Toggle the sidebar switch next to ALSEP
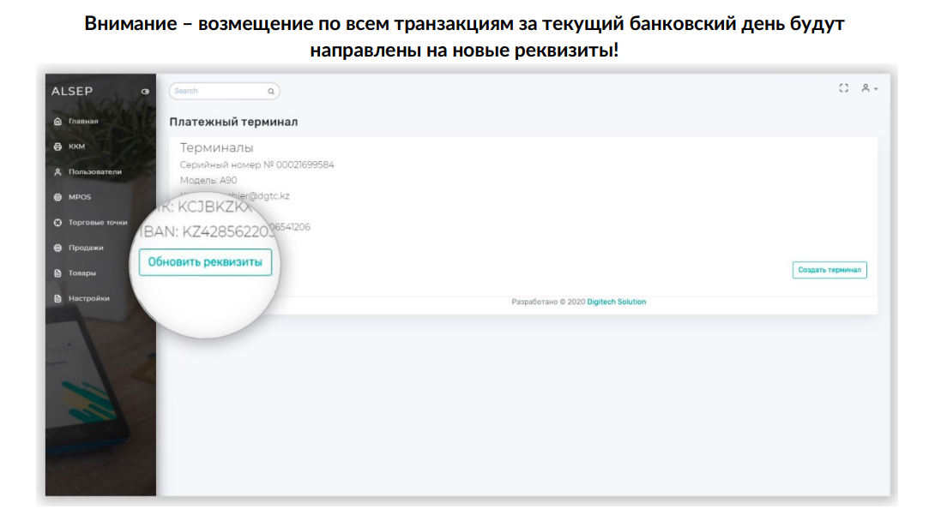This screenshot has width=929, height=515. (x=145, y=92)
